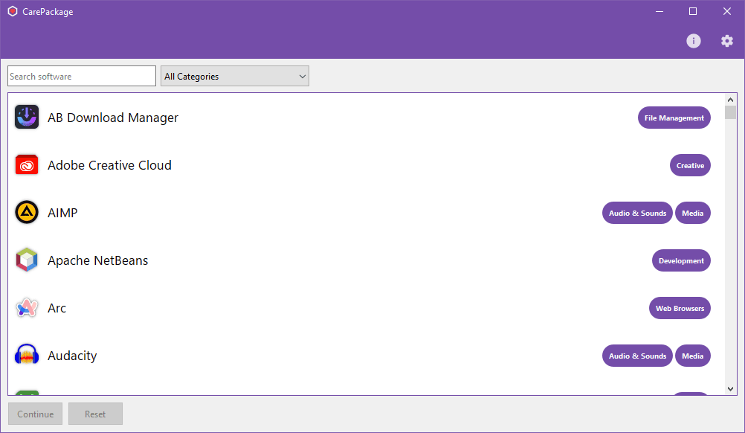The width and height of the screenshot is (745, 433).
Task: Select the Adobe Creative Cloud name
Action: tap(109, 165)
